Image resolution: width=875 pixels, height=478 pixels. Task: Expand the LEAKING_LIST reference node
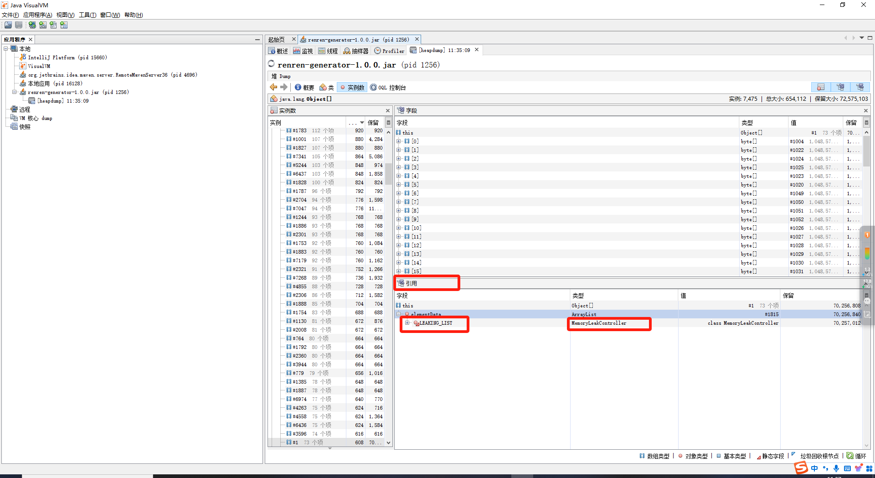click(x=407, y=323)
